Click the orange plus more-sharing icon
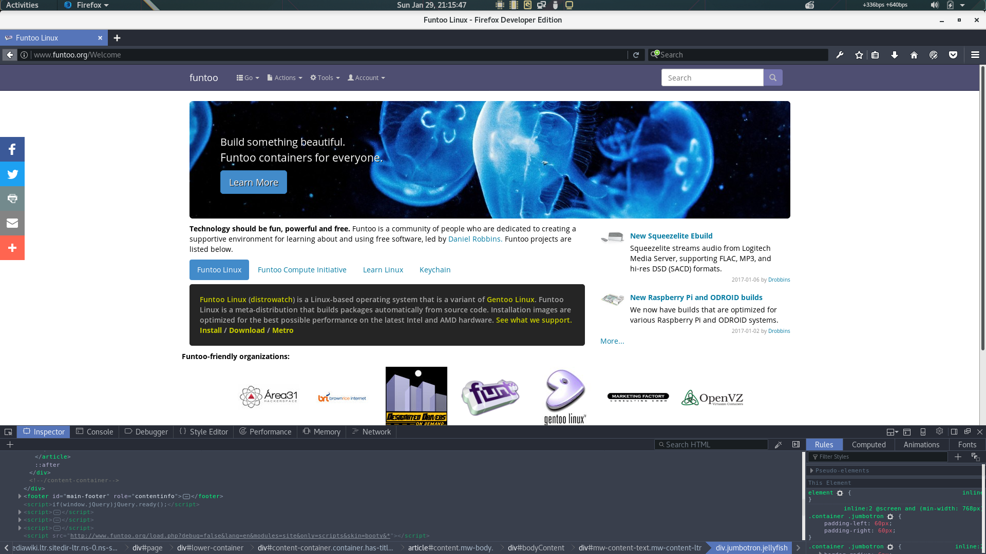 tap(12, 248)
